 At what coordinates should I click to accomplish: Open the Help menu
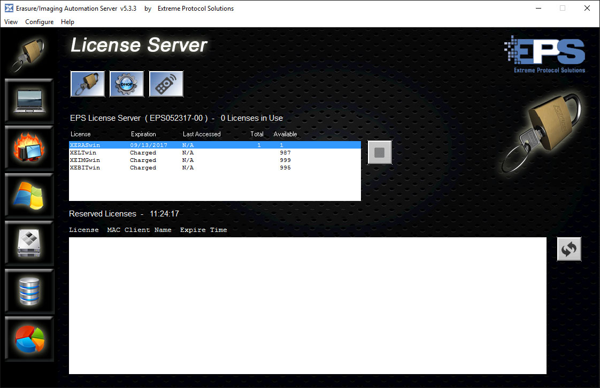tap(67, 22)
